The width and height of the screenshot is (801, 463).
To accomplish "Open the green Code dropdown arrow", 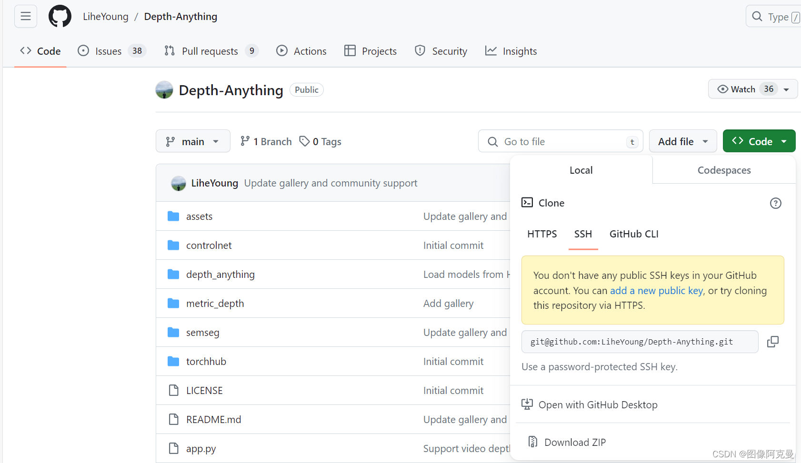I will click(x=784, y=141).
